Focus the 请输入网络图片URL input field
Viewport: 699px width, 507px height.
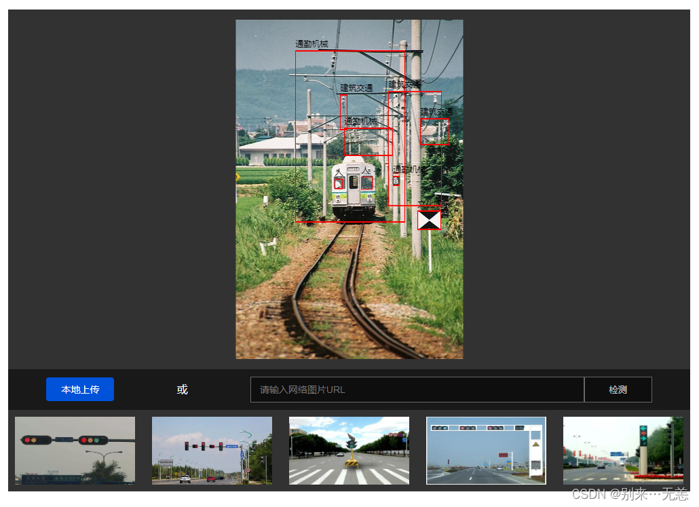(x=417, y=390)
